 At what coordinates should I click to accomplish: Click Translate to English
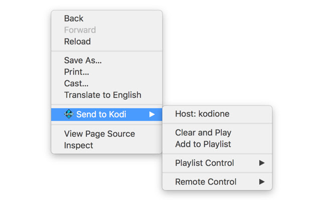coord(102,95)
